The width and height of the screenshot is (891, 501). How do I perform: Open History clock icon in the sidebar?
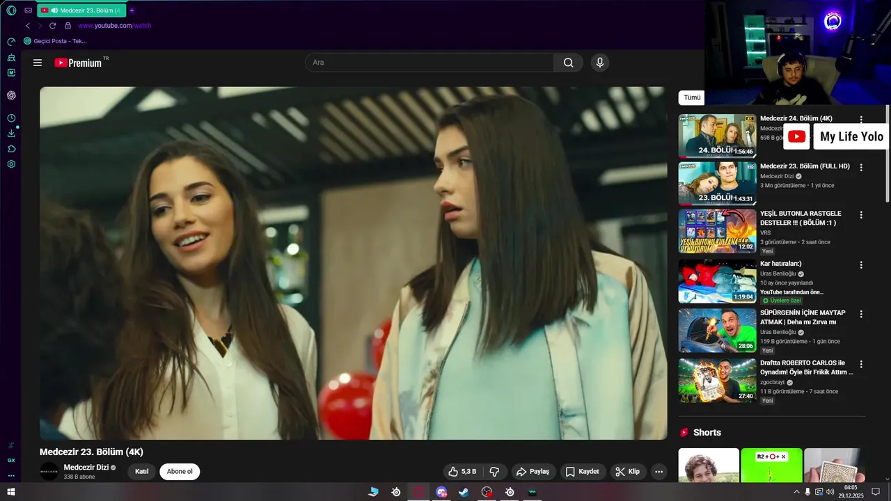coord(11,118)
